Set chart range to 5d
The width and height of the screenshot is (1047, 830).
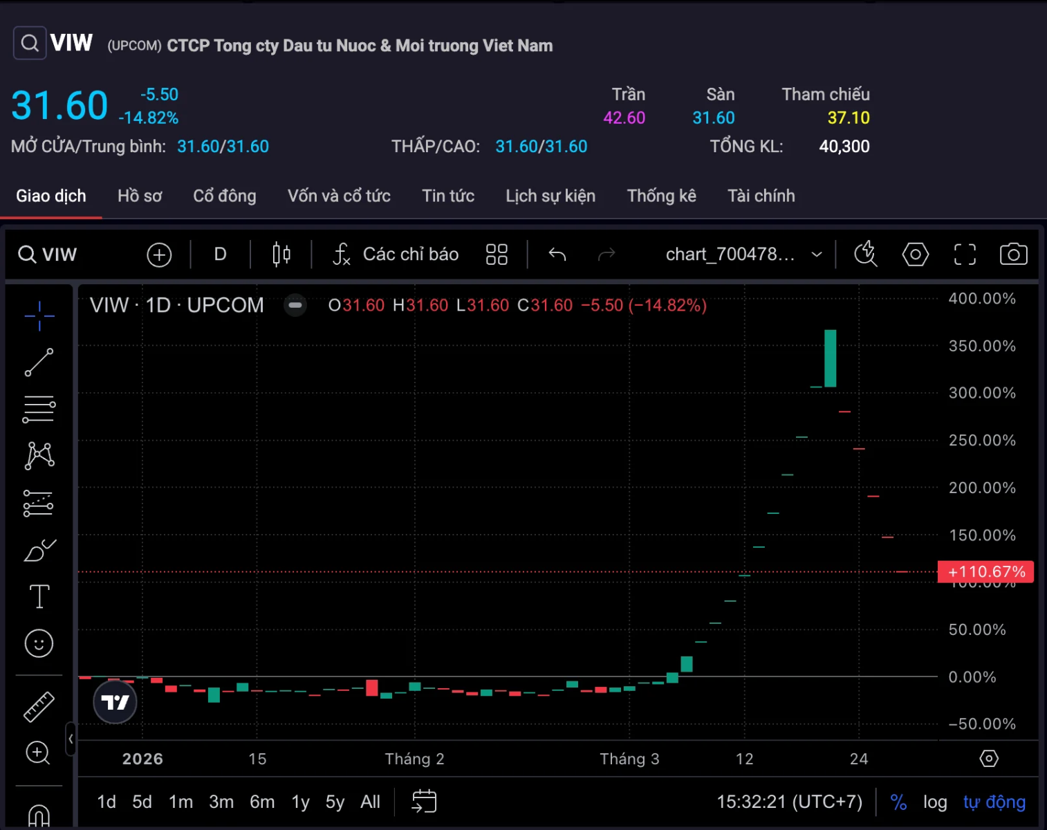[142, 802]
